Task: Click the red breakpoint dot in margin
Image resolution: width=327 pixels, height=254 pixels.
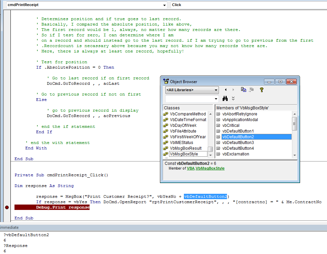Action: 7,208
